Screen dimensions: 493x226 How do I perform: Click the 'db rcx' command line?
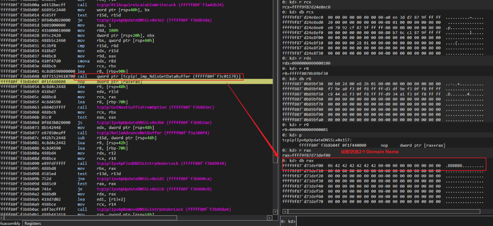pos(298,12)
